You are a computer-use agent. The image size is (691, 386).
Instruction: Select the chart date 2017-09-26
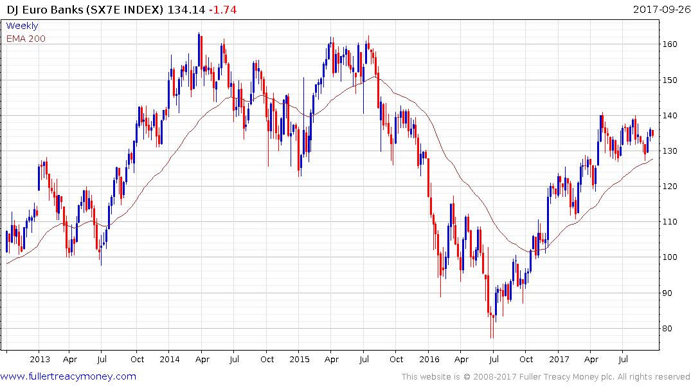click(661, 9)
